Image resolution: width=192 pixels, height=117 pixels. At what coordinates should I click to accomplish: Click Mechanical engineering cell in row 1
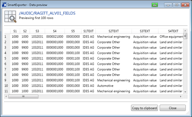click(x=114, y=37)
